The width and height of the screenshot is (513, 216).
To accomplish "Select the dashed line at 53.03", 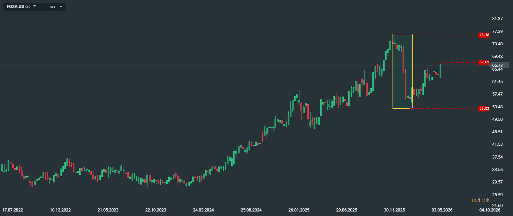I will (x=445, y=109).
